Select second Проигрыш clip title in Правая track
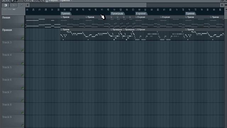The width and height of the screenshot is (227, 128). point(129,30)
